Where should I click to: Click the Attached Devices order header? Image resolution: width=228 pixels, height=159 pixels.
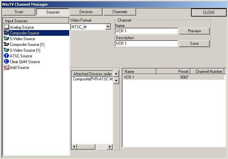[x=92, y=74]
